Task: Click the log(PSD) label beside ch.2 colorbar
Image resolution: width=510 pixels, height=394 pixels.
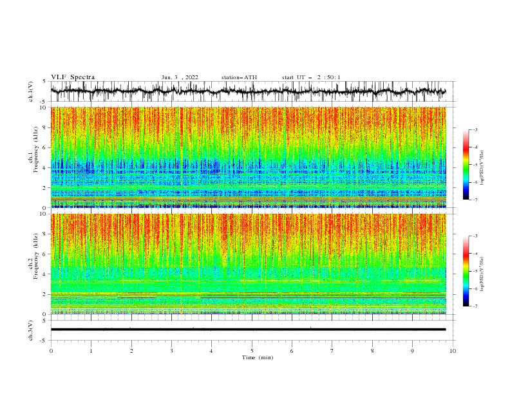Action: pyautogui.click(x=482, y=274)
